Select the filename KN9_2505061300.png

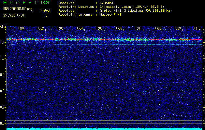tap(18, 9)
